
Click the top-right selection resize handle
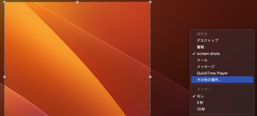click(150, 2)
